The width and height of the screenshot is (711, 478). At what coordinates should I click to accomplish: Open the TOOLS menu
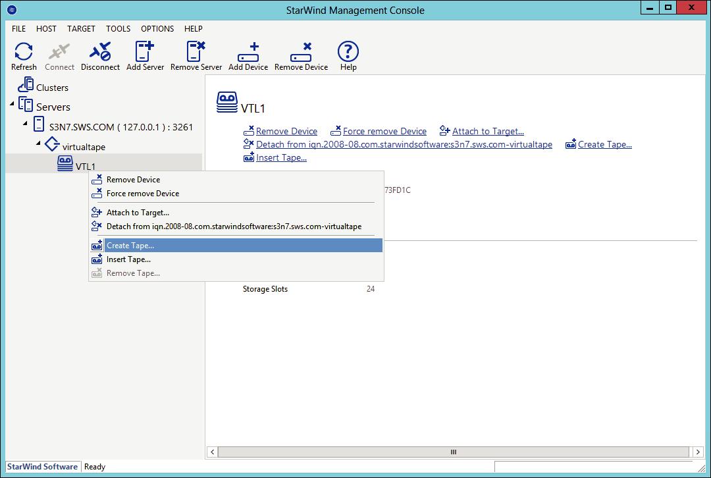tap(118, 28)
